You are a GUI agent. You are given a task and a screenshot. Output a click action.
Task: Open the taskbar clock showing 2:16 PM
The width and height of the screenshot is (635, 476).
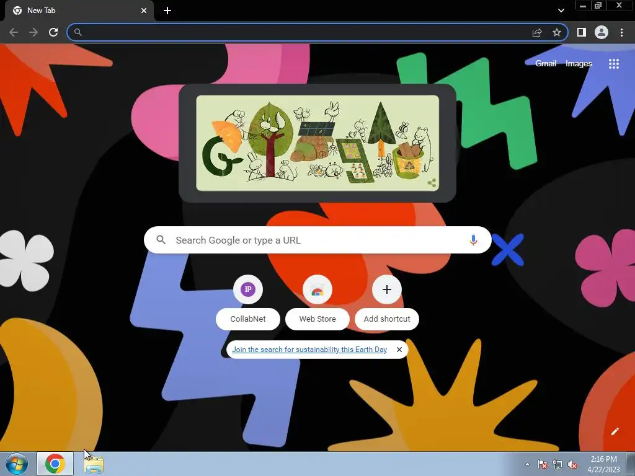click(x=603, y=464)
